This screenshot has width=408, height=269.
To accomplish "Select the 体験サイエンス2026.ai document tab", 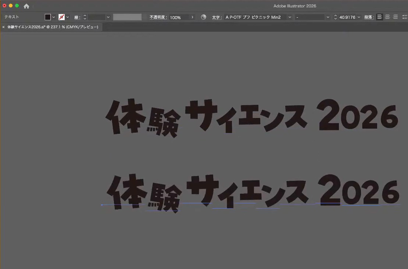I will [53, 27].
